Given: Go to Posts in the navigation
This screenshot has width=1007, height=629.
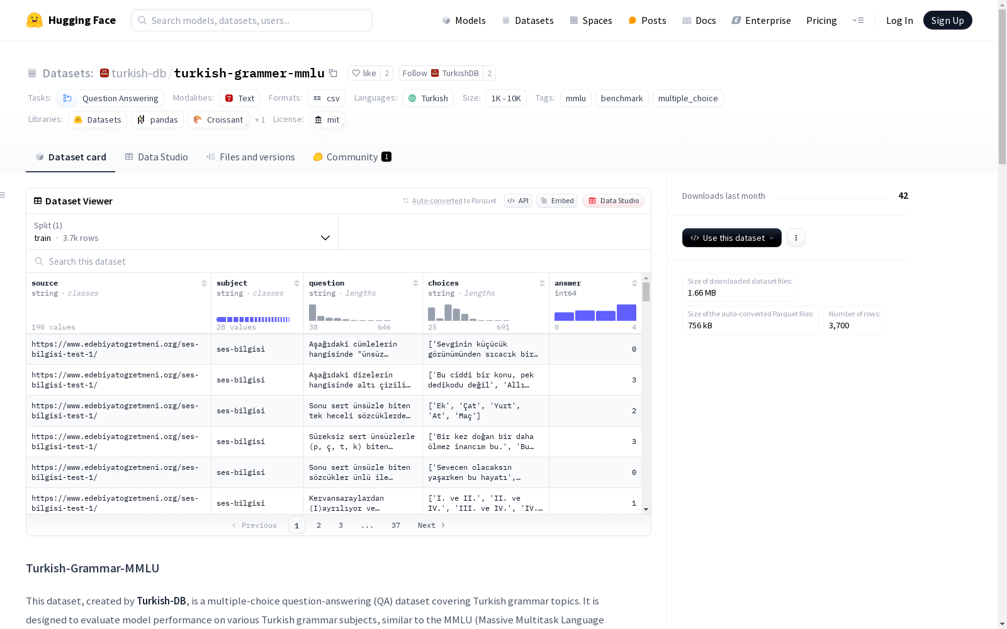Looking at the screenshot, I should click(x=647, y=20).
